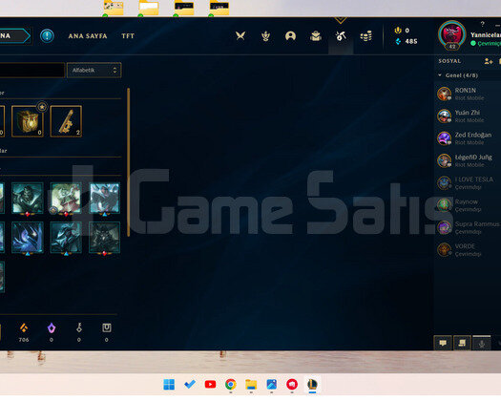The image size is (501, 401).
Task: Select offline friend Supra Rammus
Action: [469, 227]
